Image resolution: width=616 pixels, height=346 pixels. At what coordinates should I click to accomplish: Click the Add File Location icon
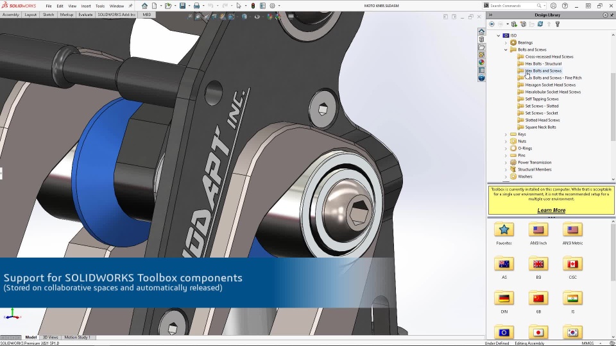(x=523, y=24)
